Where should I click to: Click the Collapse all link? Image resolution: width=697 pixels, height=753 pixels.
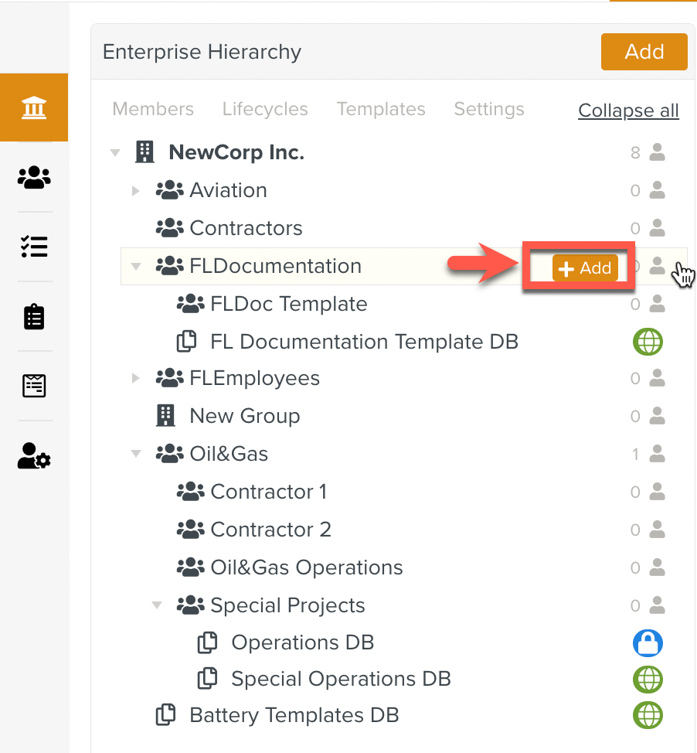(x=628, y=111)
